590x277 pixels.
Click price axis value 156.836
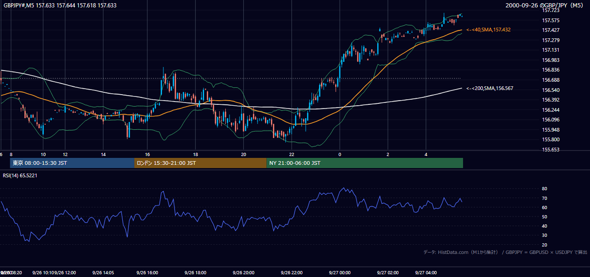pos(551,70)
